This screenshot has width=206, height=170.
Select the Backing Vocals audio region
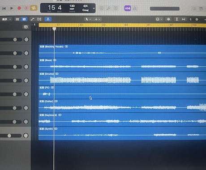(x=122, y=51)
